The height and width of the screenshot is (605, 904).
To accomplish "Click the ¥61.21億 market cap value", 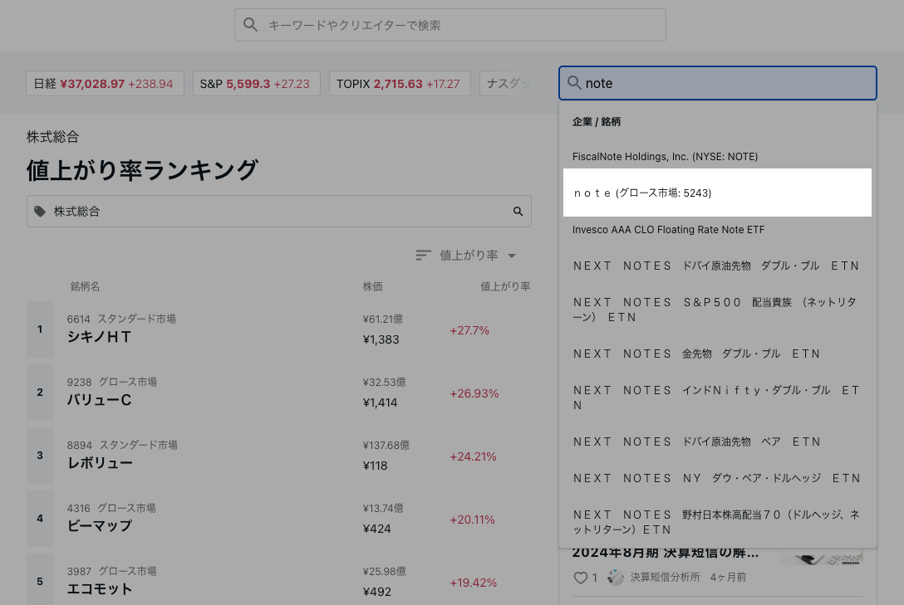I will [383, 319].
